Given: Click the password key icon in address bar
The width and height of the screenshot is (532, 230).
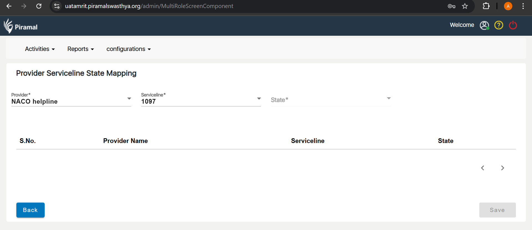Looking at the screenshot, I should [451, 6].
